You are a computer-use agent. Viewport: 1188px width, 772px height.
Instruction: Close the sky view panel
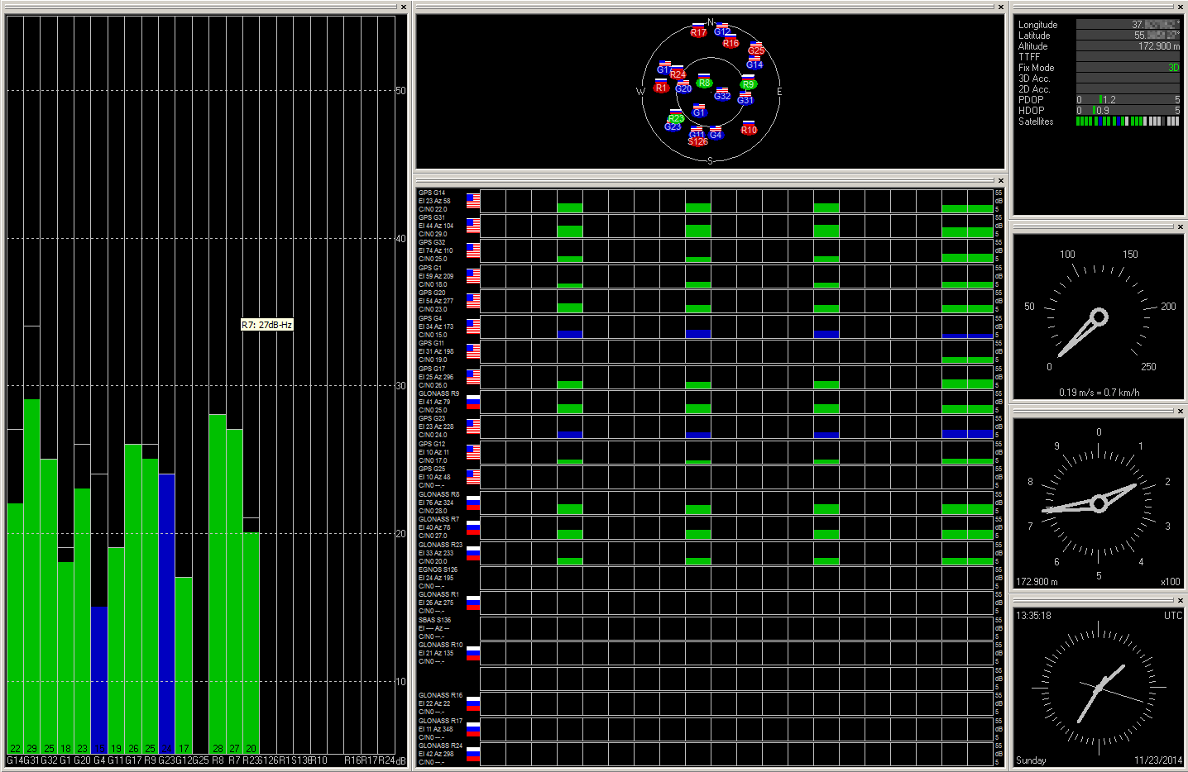tap(1000, 7)
